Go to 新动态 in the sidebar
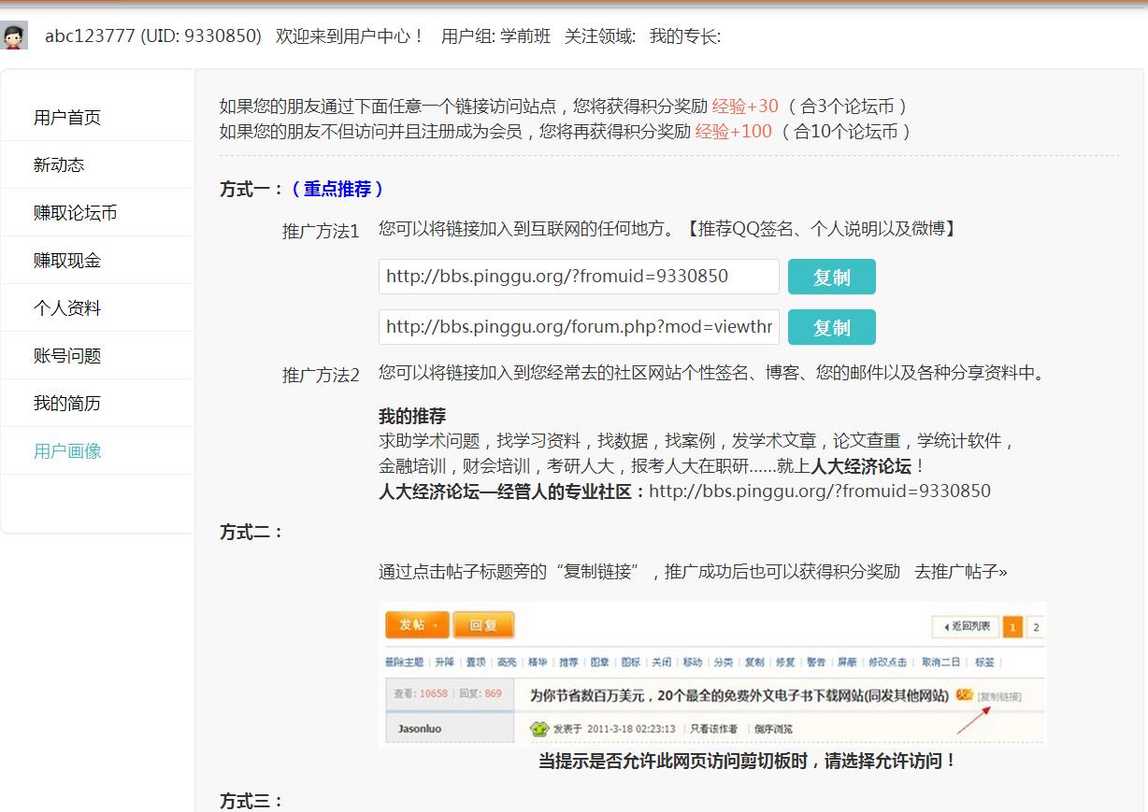The image size is (1148, 812). (x=59, y=165)
